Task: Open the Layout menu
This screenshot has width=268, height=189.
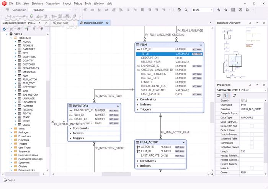Action: (67, 3)
